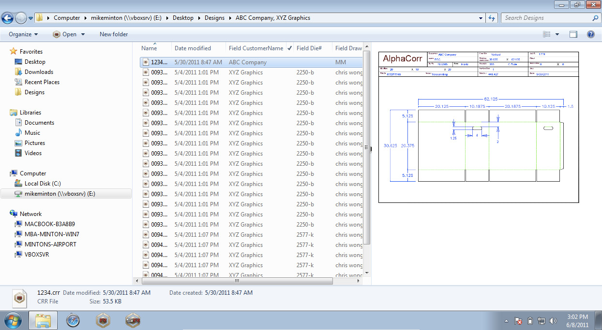
Task: Click Desktop in the address breadcrumb
Action: [183, 18]
